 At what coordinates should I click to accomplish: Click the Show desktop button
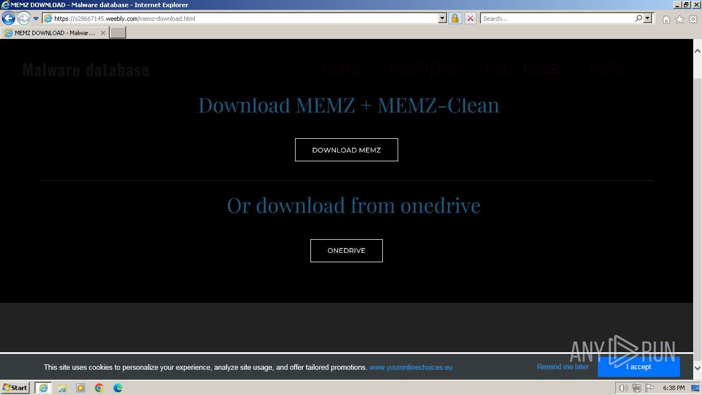pyautogui.click(x=697, y=388)
